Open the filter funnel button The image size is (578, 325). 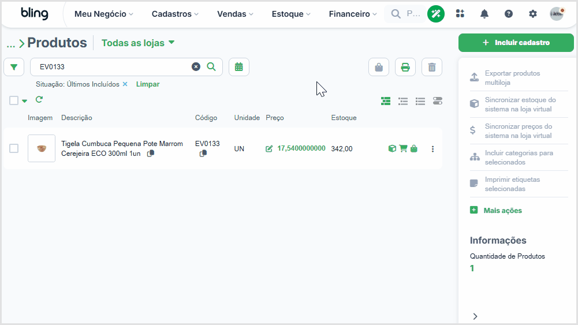(14, 67)
